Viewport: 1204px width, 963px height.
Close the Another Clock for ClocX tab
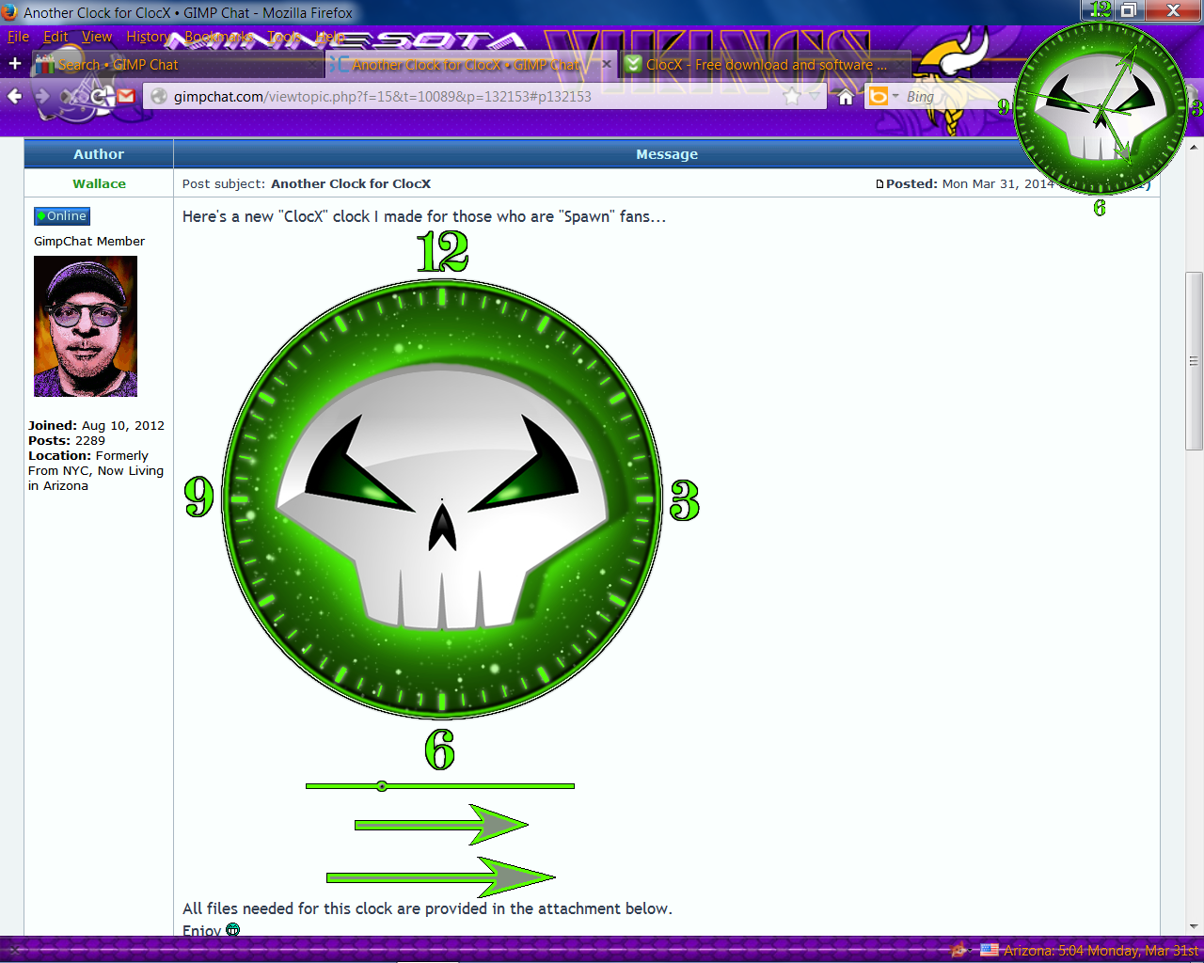coord(607,65)
